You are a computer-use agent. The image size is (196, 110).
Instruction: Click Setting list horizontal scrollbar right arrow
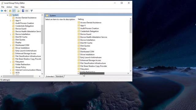point(128,73)
